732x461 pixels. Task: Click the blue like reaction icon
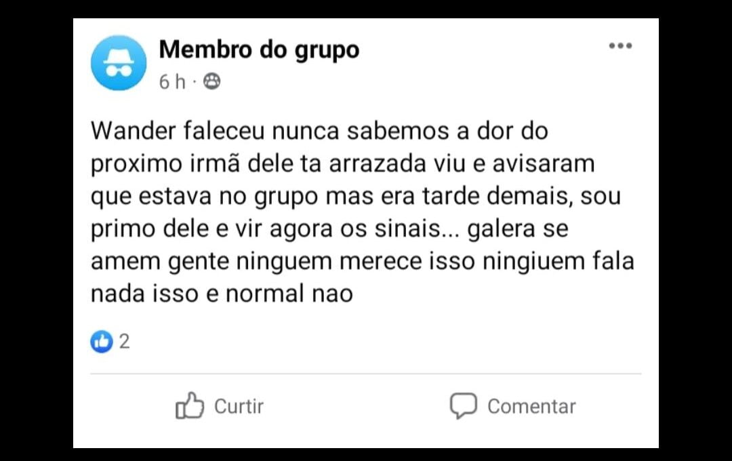click(101, 342)
